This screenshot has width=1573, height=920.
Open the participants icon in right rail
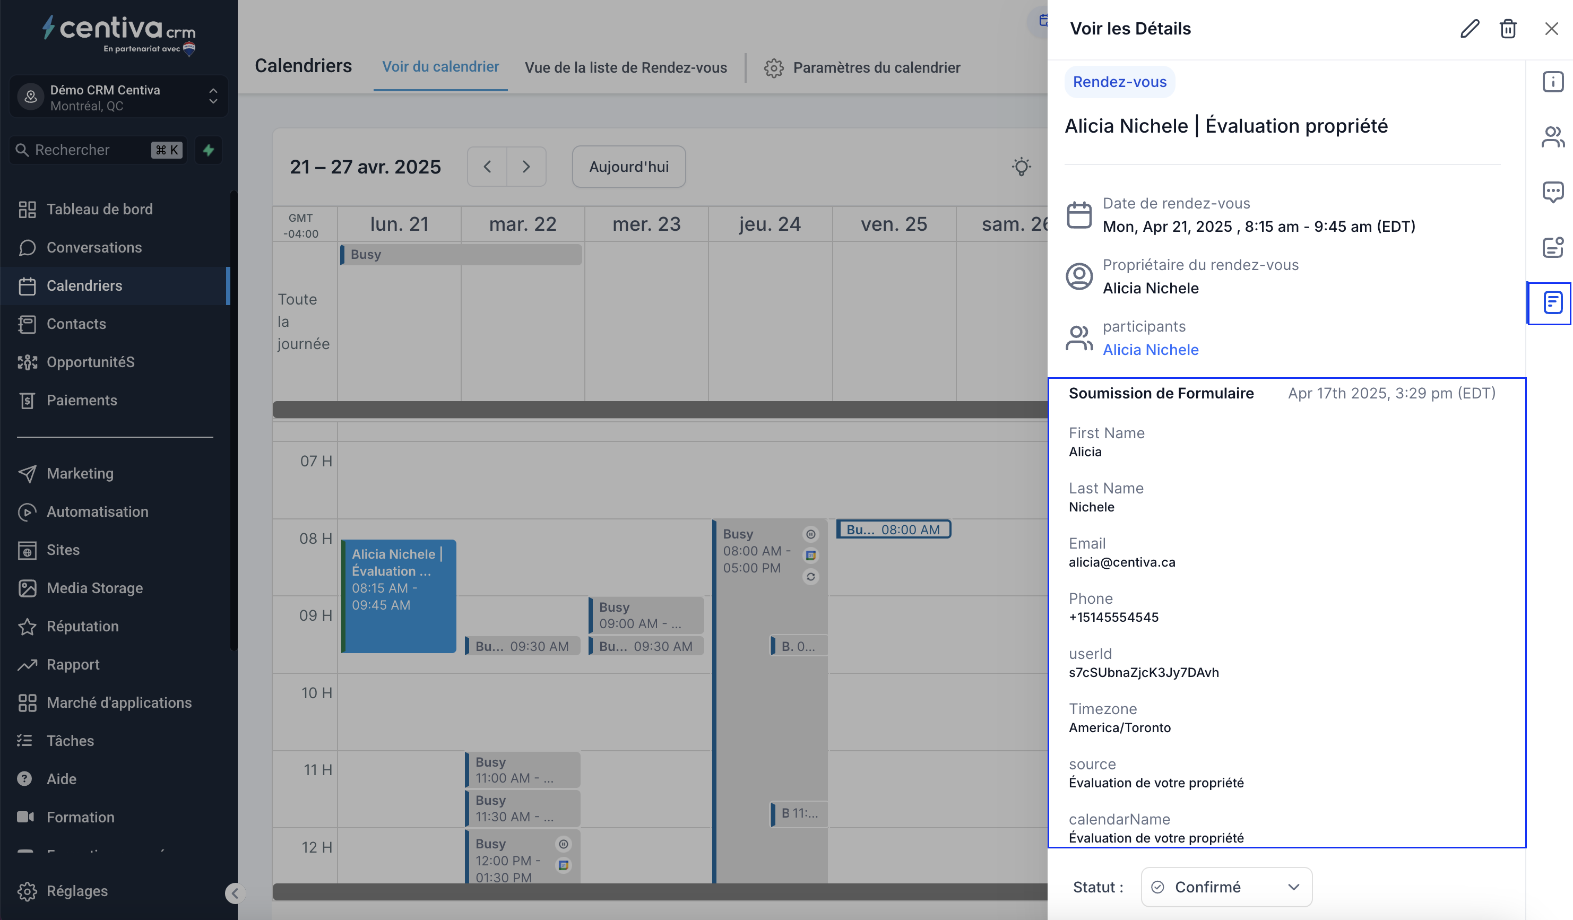1552,137
